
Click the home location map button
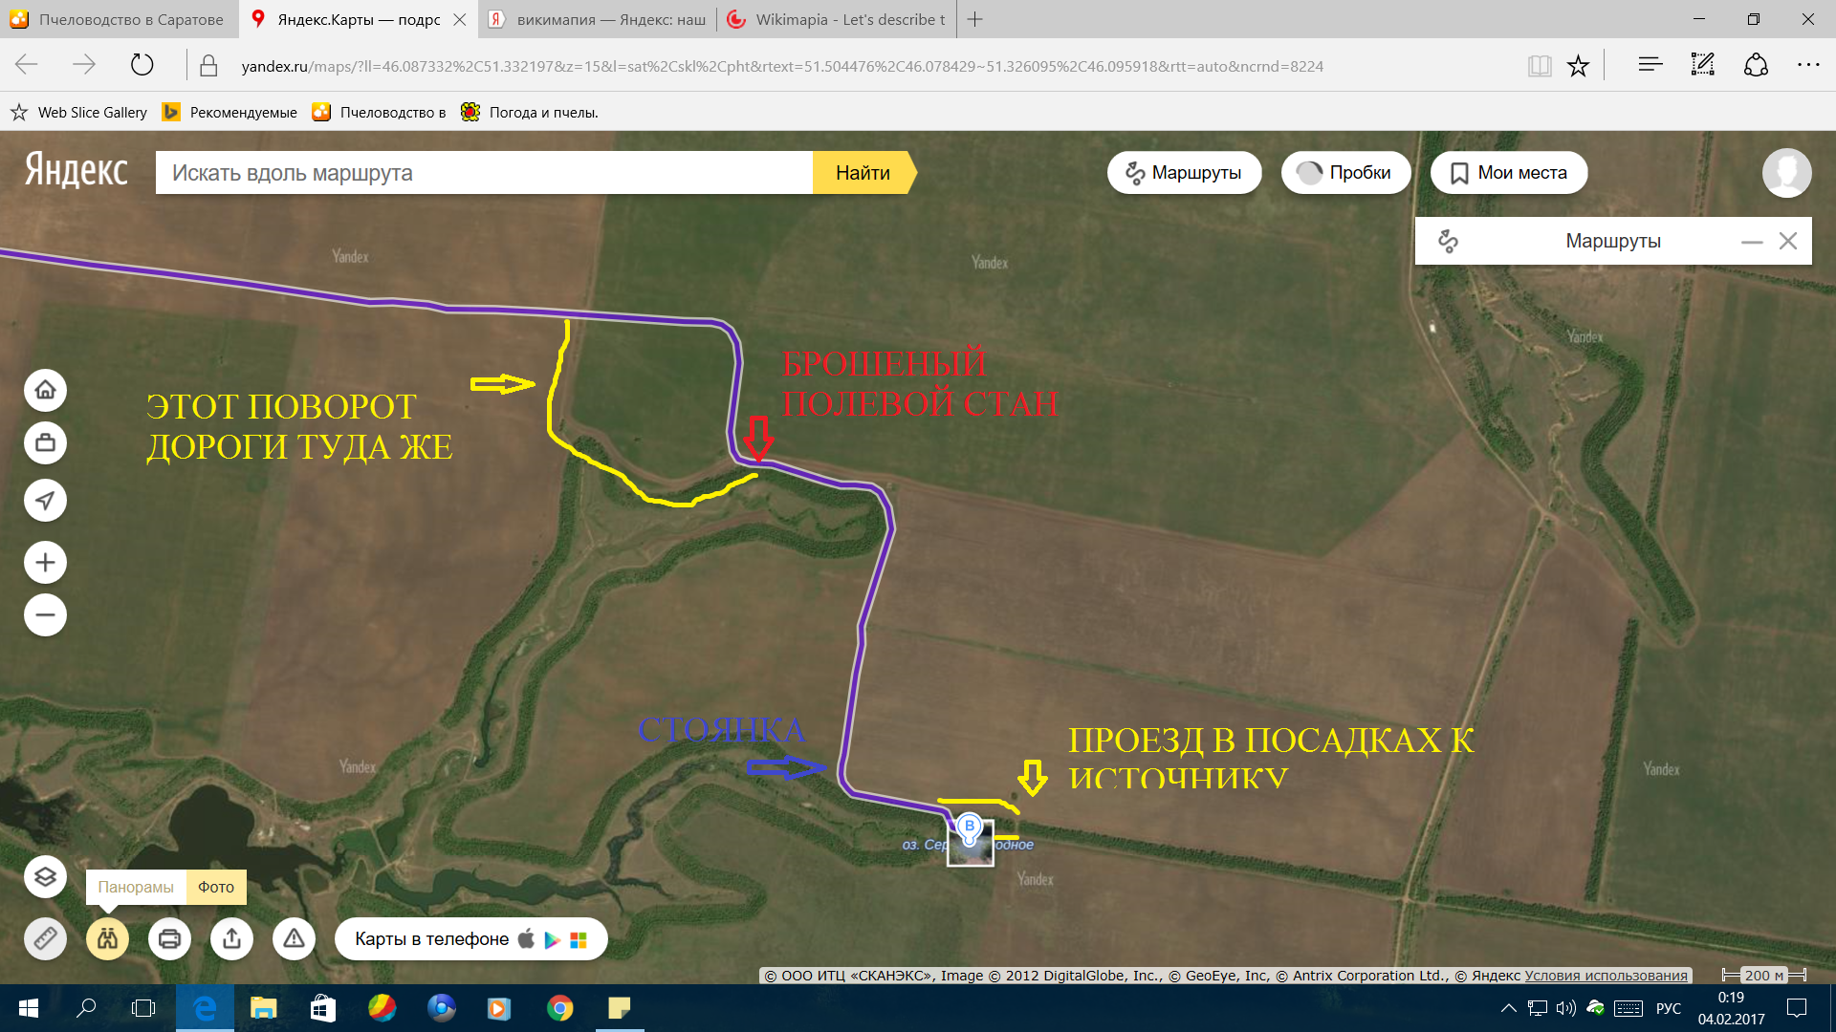(x=45, y=390)
